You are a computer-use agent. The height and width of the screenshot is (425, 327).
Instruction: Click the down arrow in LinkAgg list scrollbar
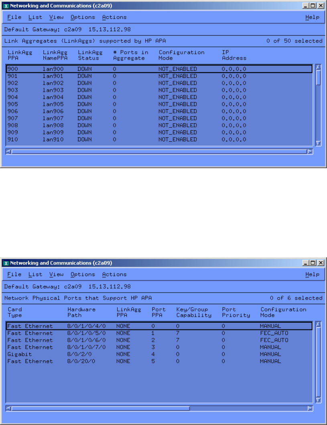pyautogui.click(x=318, y=143)
